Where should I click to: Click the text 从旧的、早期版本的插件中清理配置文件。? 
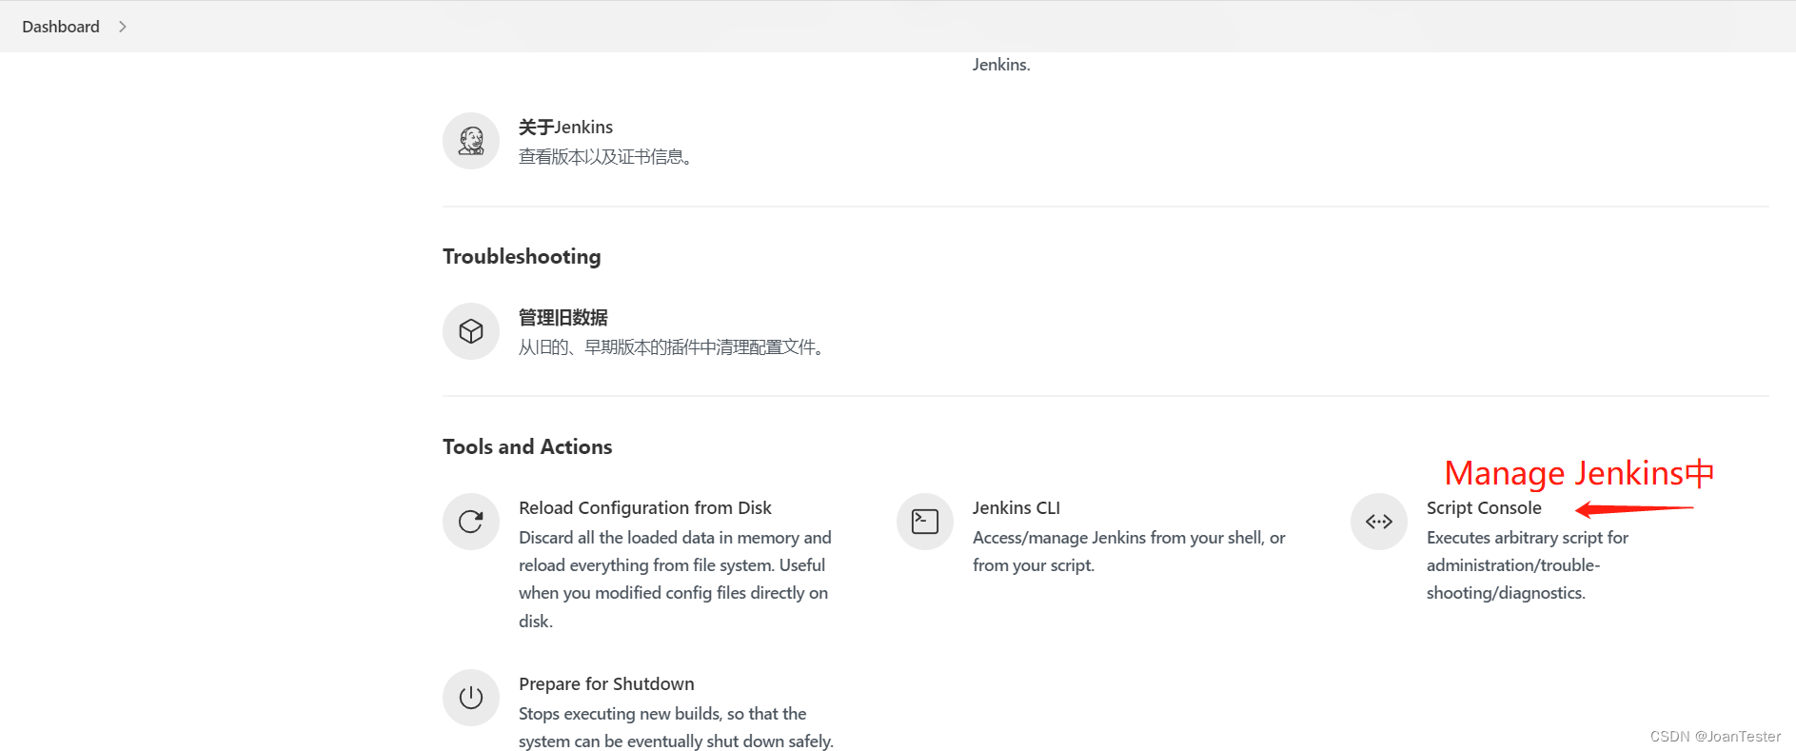[x=672, y=347]
